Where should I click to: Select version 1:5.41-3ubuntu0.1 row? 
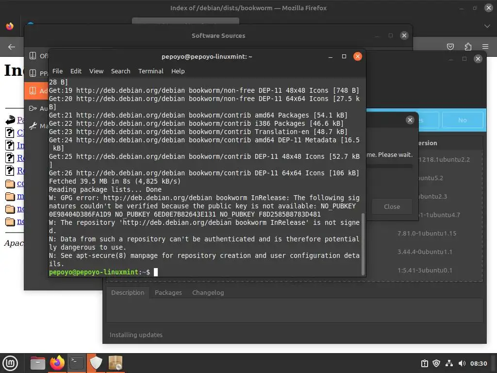[x=425, y=270]
